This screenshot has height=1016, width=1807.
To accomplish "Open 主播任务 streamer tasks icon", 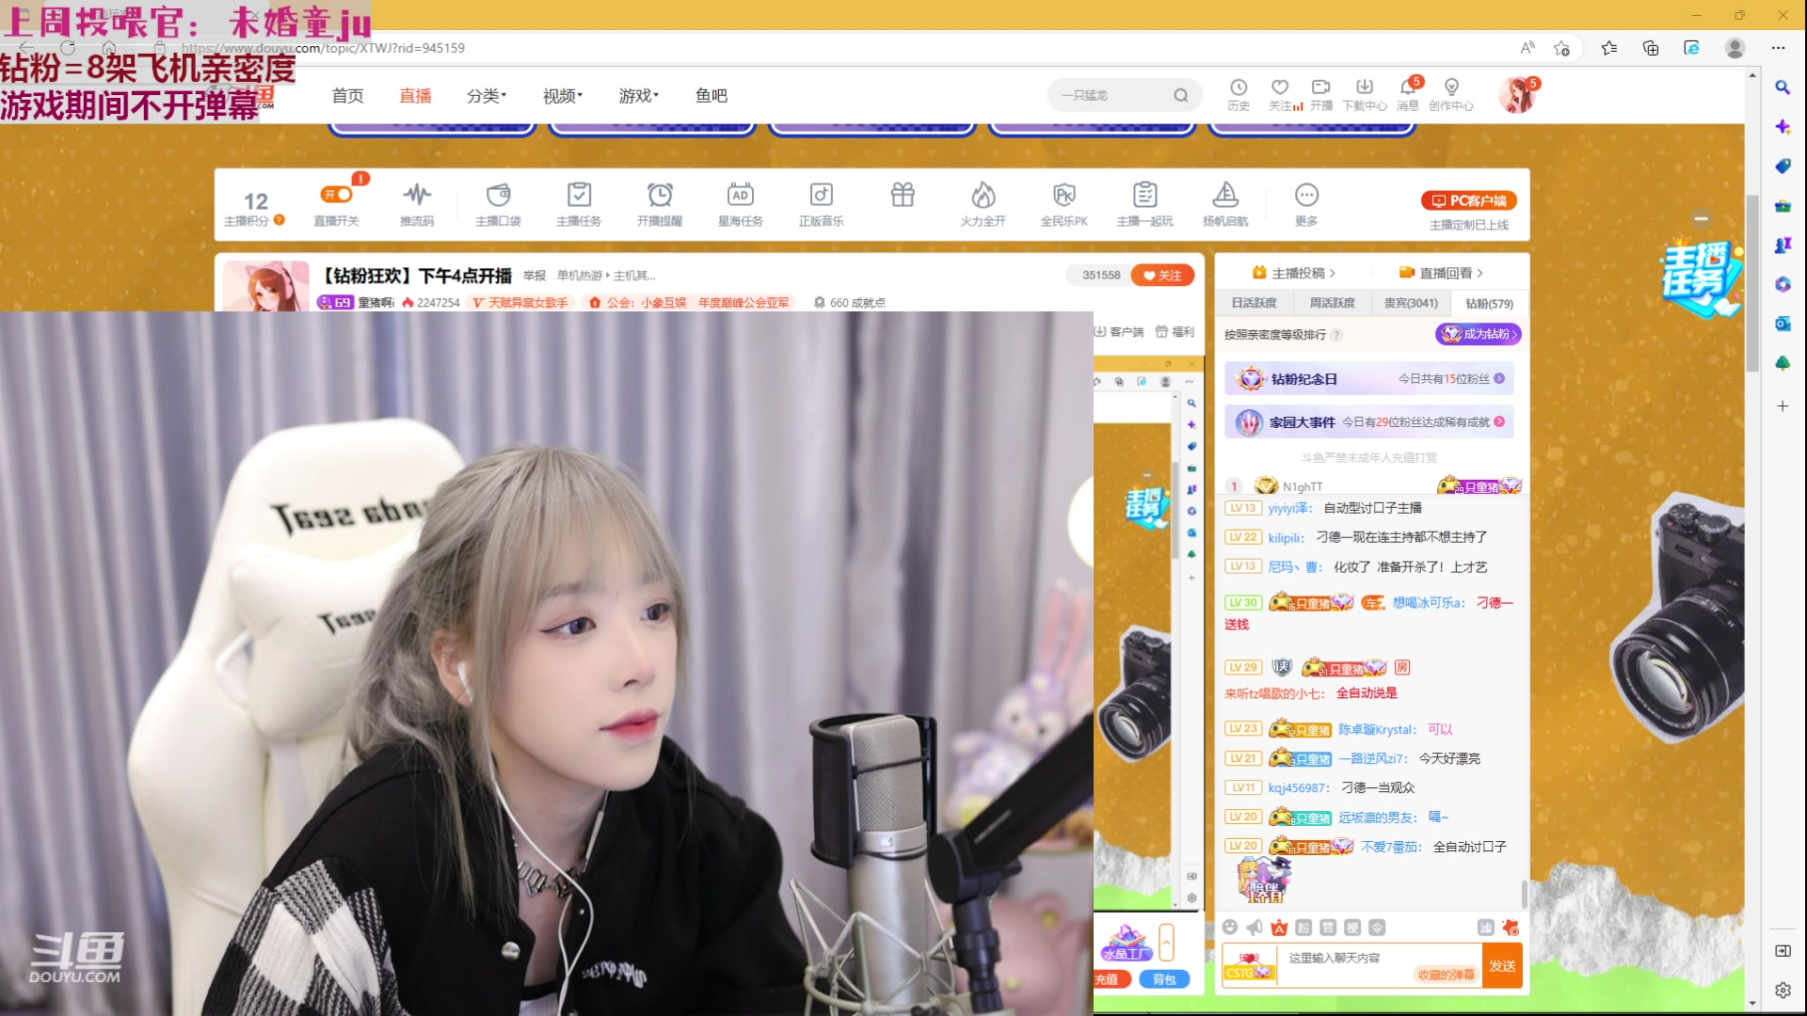I will coord(579,195).
